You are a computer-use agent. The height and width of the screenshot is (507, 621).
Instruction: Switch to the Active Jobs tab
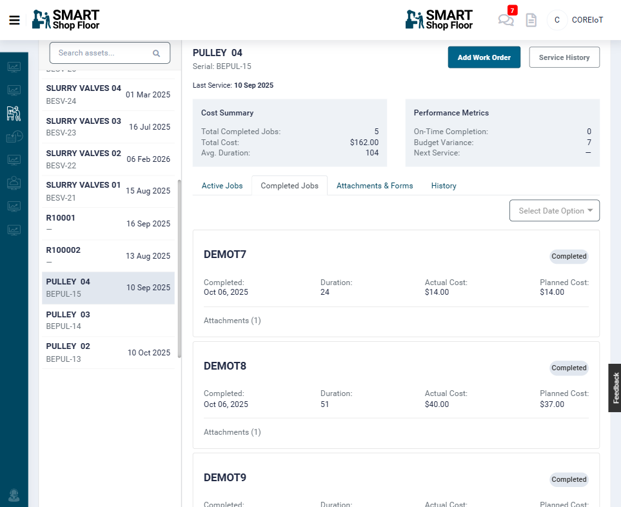pyautogui.click(x=222, y=186)
